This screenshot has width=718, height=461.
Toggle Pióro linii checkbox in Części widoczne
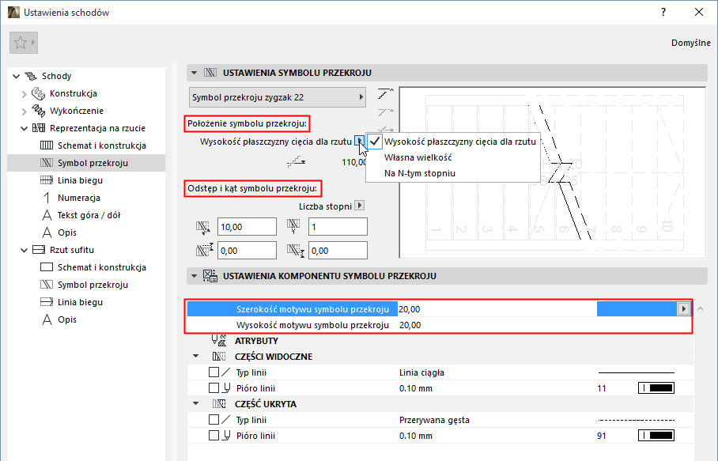click(x=214, y=387)
